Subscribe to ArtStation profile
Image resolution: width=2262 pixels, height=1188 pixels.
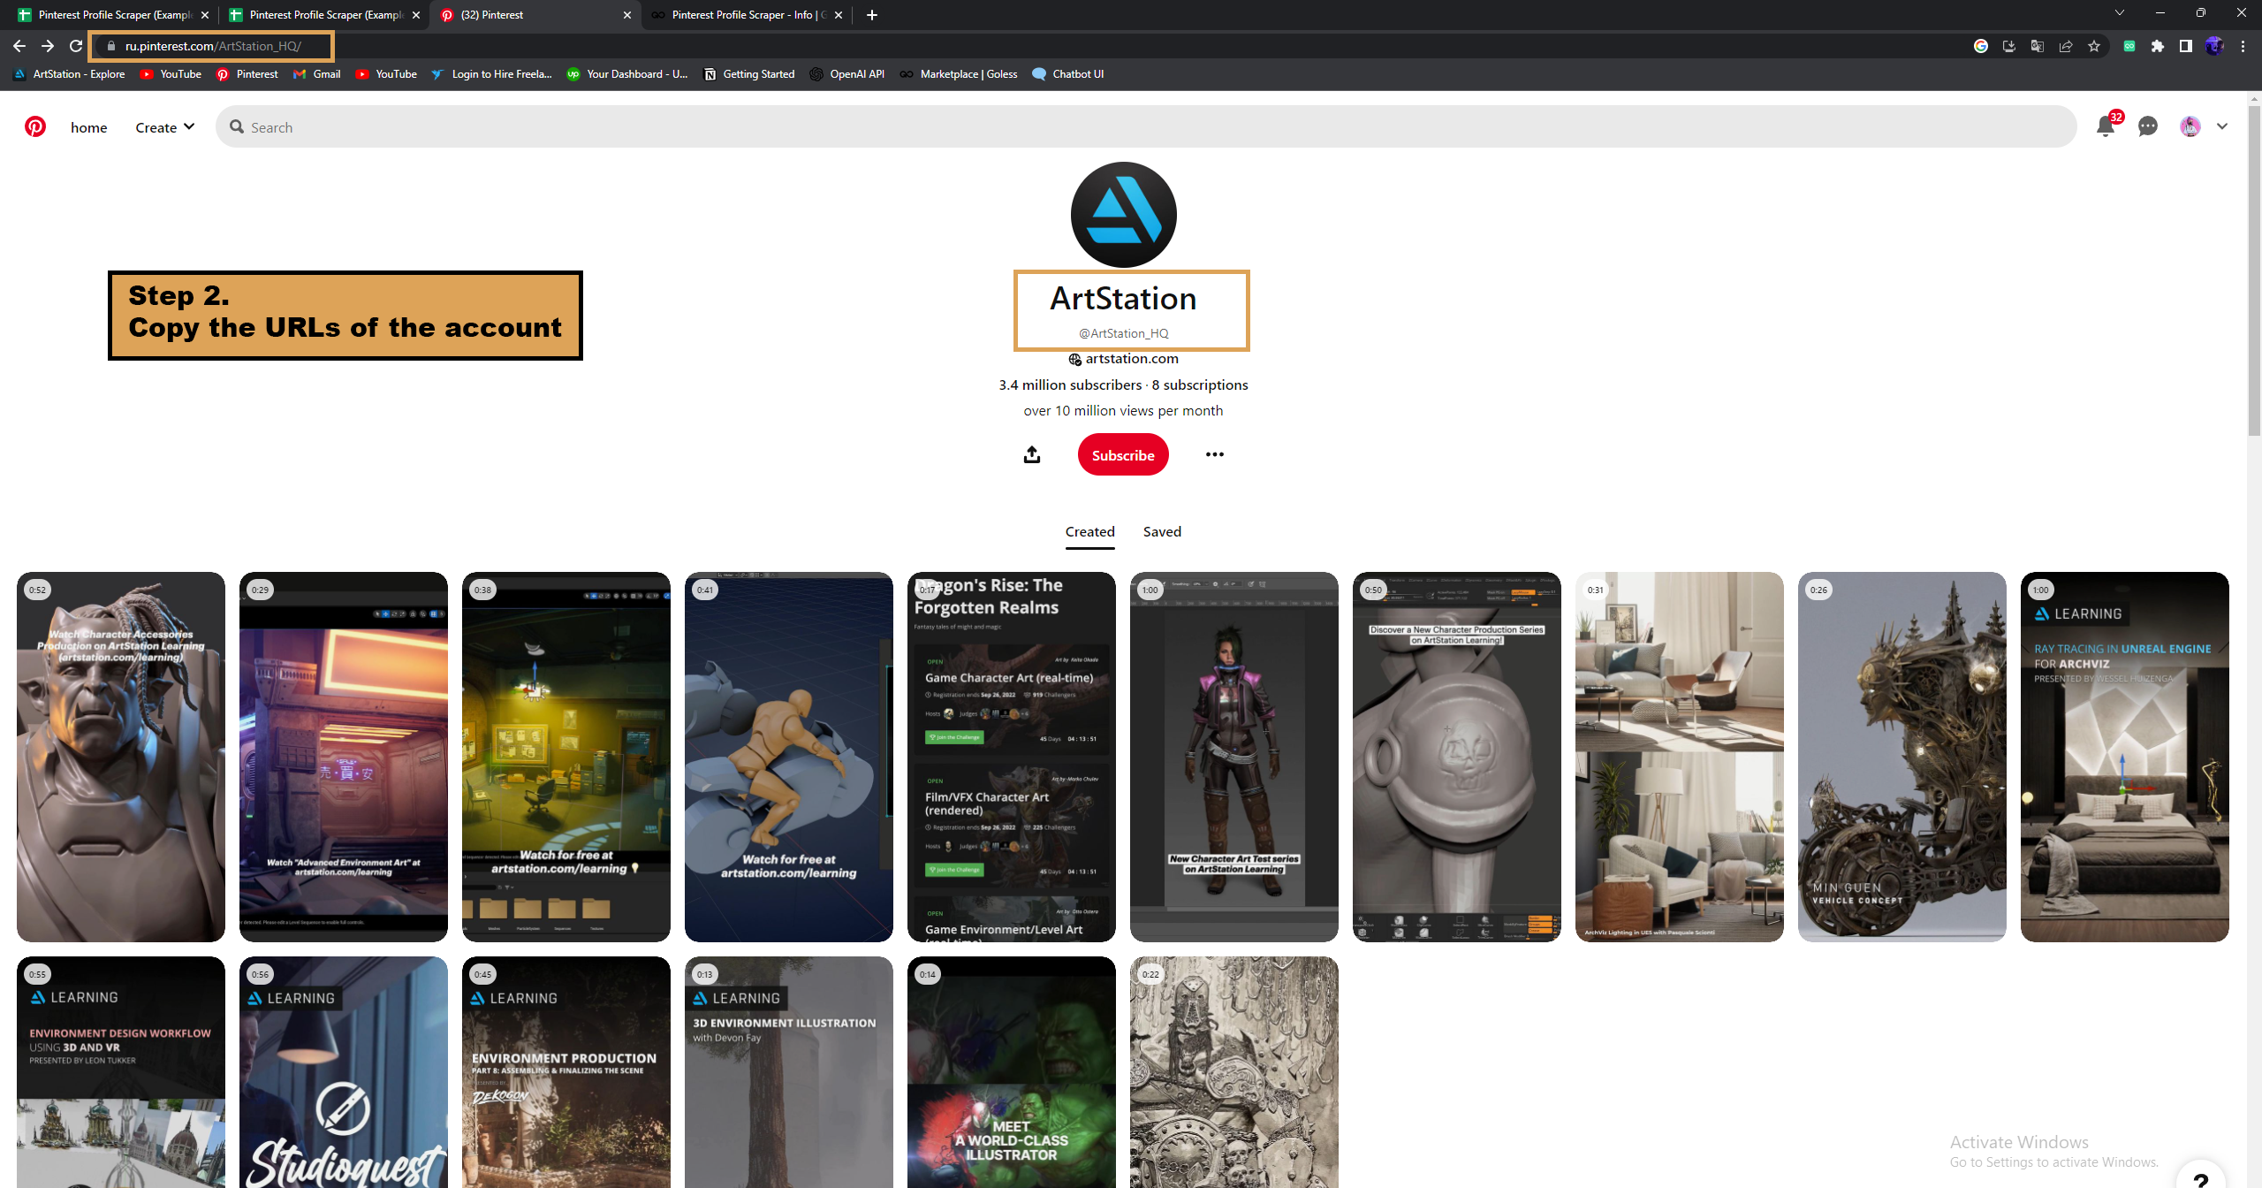[1123, 454]
